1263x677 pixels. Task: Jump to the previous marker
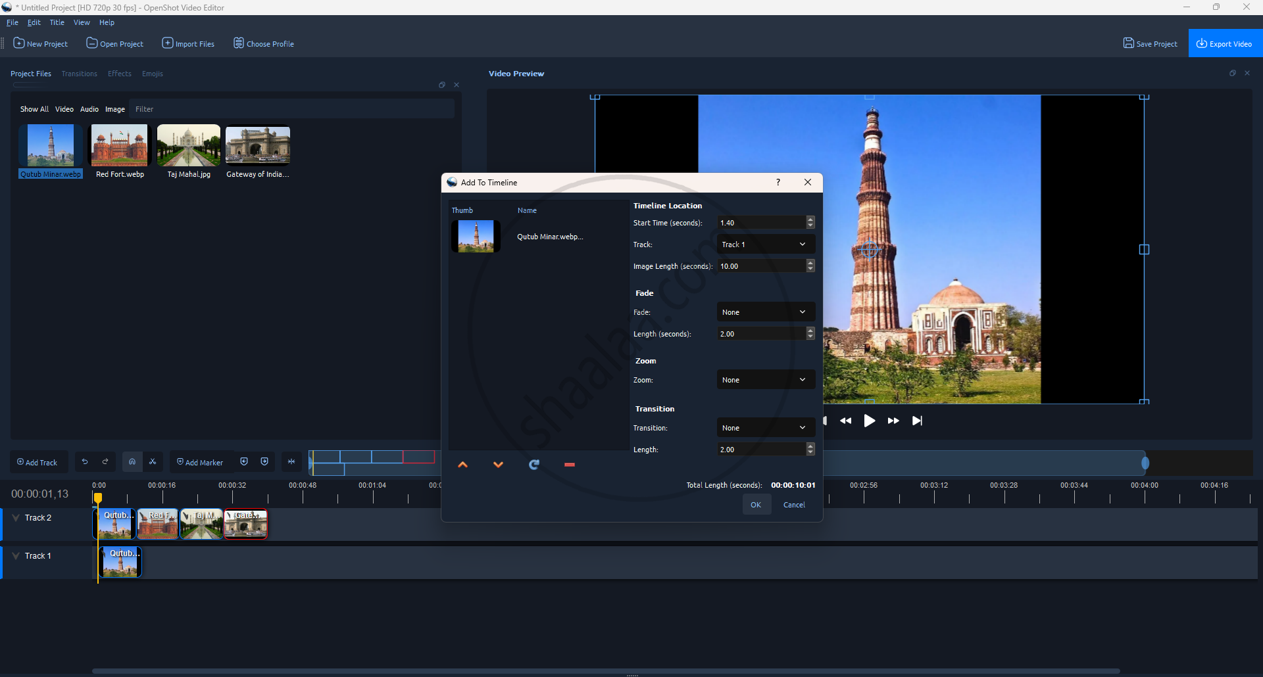pos(244,462)
